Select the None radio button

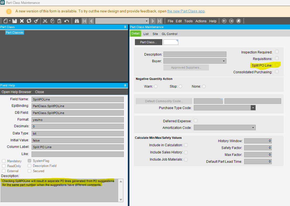204,86
